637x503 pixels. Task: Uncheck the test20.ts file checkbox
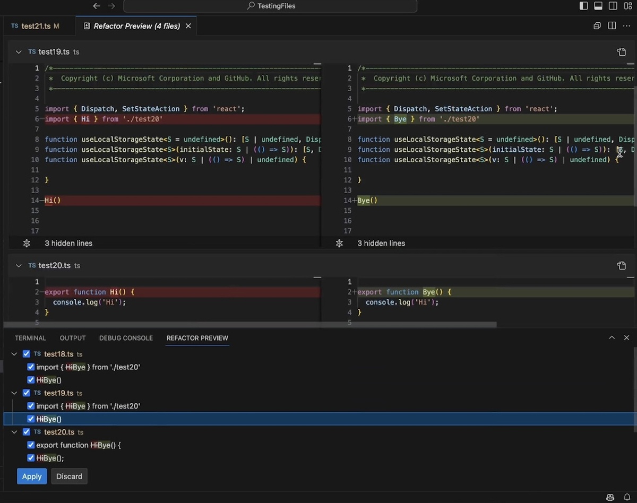click(27, 432)
